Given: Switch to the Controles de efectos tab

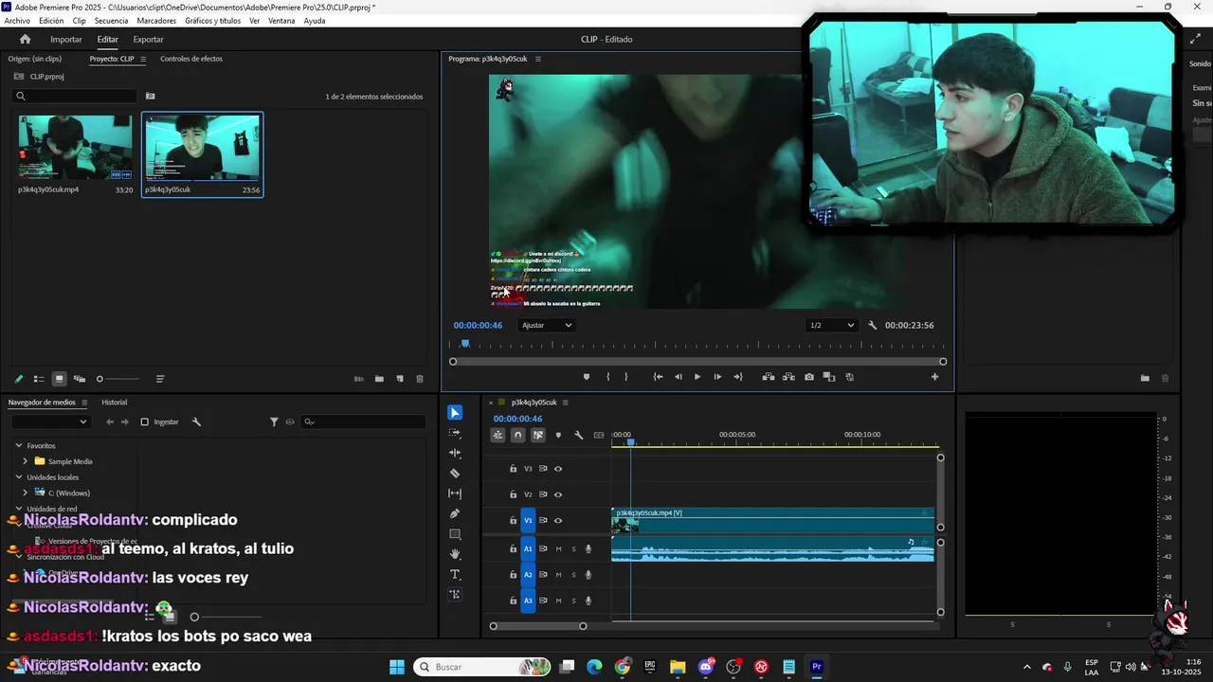Looking at the screenshot, I should 191,59.
